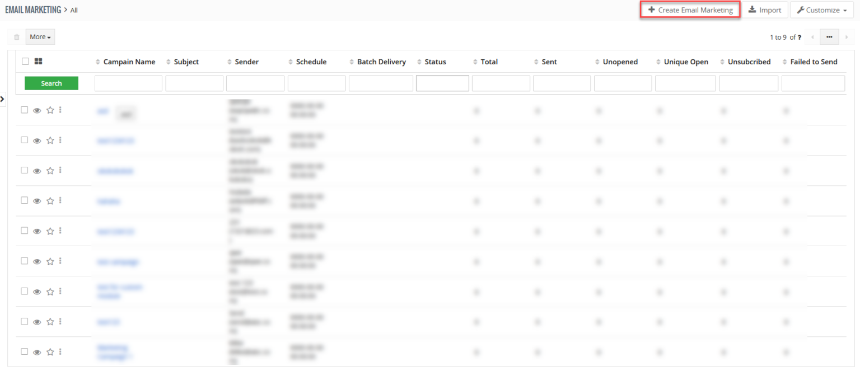The width and height of the screenshot is (860, 371).
Task: Open the page selector ellipsis icon in pagination
Action: tap(829, 36)
